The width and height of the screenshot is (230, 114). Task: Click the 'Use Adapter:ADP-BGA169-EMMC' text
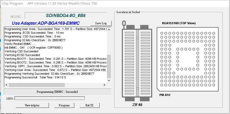click(46, 23)
